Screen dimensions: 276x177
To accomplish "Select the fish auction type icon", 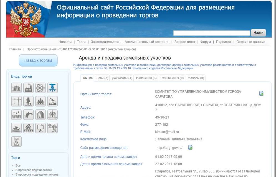I will coord(28,114).
